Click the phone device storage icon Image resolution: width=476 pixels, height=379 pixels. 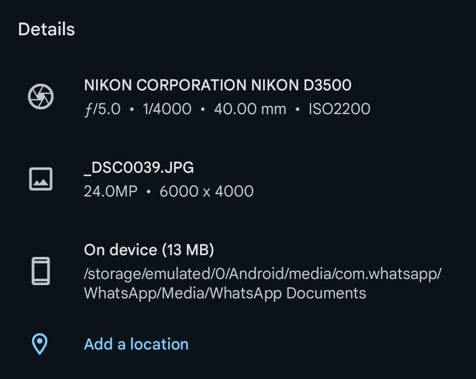point(41,271)
